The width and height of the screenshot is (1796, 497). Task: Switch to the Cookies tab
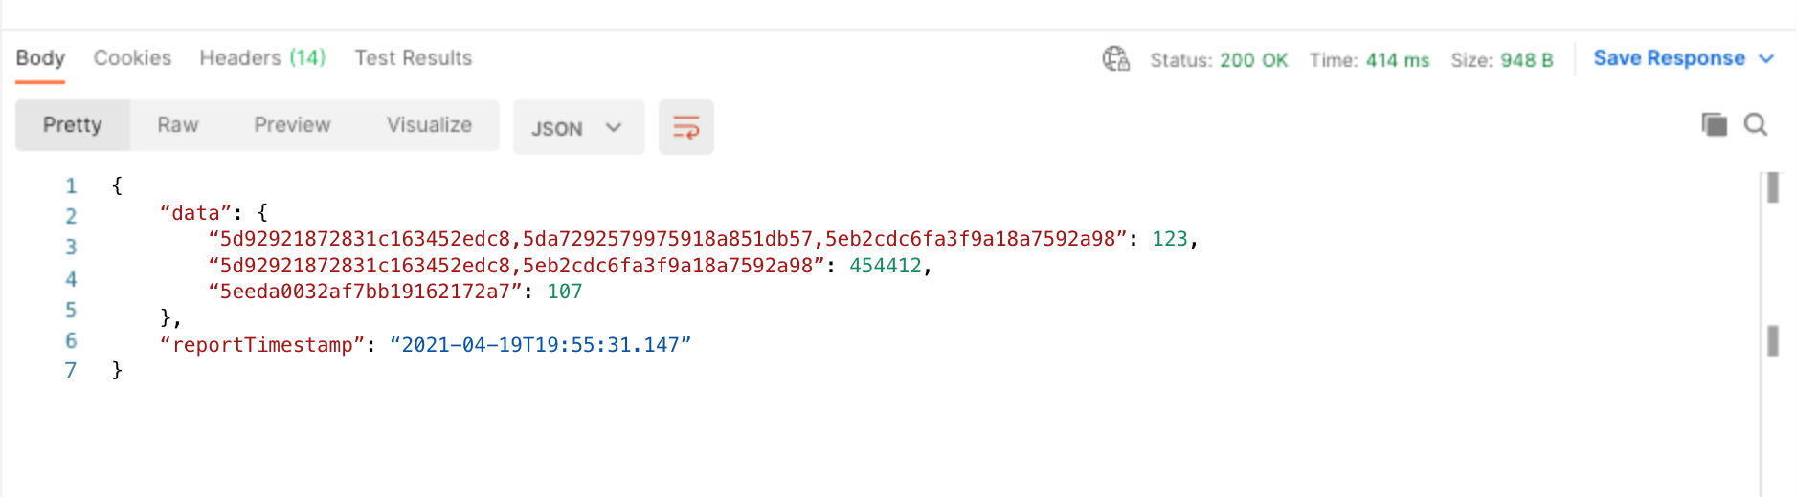point(132,58)
